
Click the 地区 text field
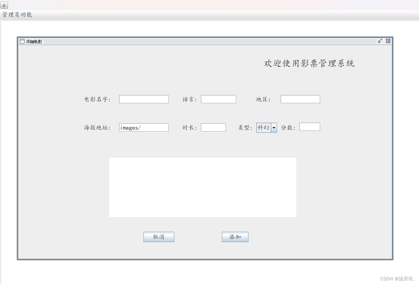[x=300, y=99]
